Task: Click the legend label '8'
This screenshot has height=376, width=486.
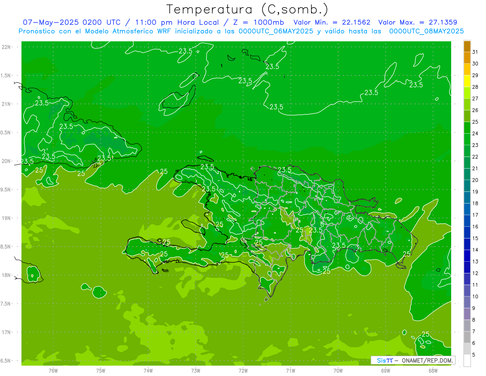Action: (474, 320)
